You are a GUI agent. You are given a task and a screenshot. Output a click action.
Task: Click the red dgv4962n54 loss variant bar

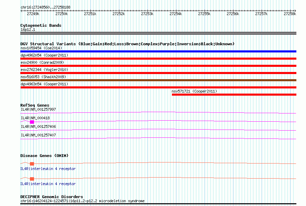coord(158,59)
